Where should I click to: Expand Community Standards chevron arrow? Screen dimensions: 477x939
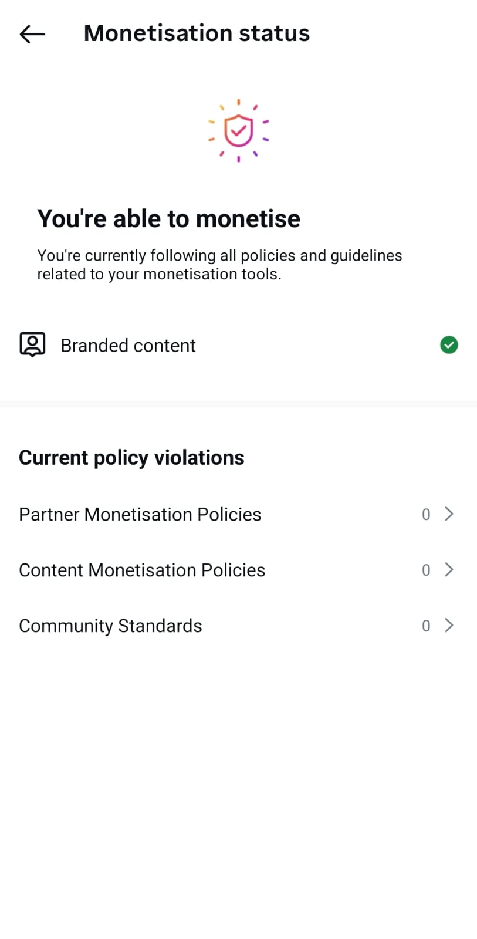coord(449,626)
